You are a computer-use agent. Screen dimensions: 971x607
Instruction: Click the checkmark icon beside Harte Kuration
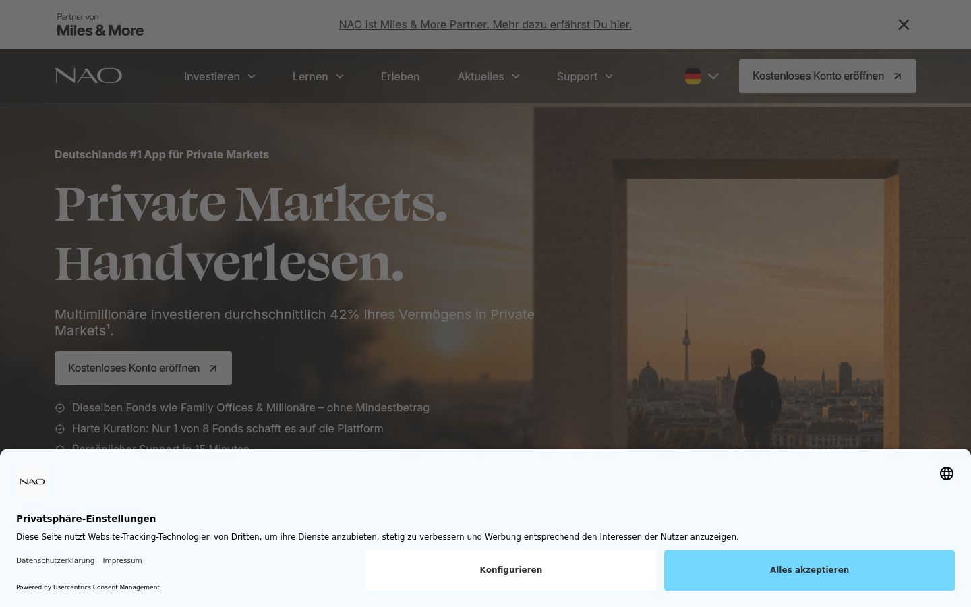pyautogui.click(x=60, y=429)
